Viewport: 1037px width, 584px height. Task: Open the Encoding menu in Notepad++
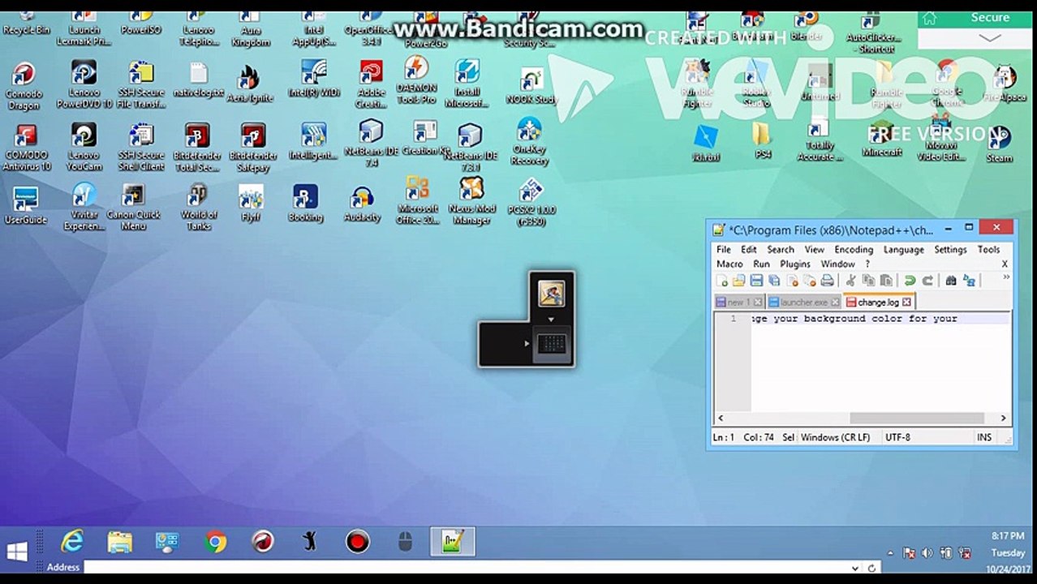tap(854, 250)
